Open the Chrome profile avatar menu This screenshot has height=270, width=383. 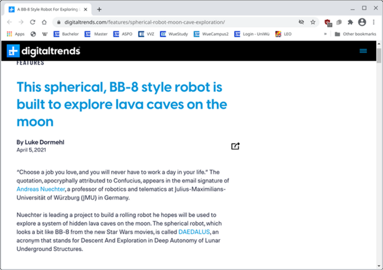pyautogui.click(x=362, y=22)
